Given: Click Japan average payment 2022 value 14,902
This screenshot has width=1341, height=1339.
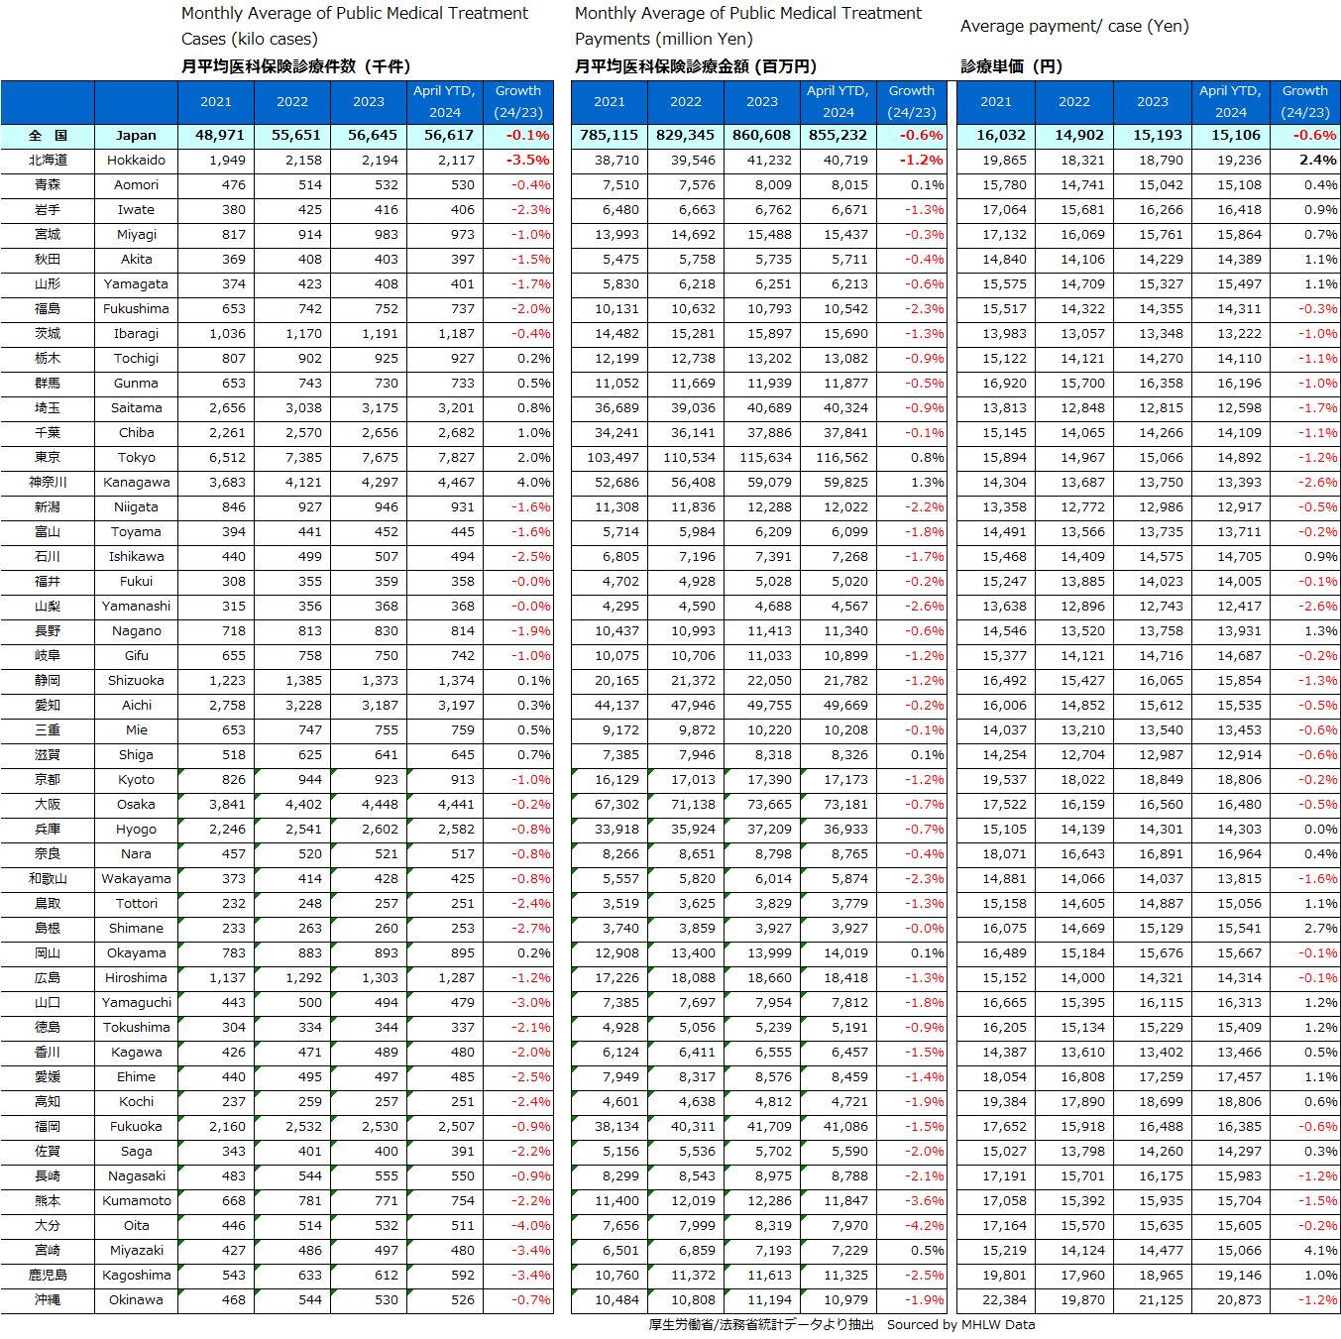Looking at the screenshot, I should 1074,136.
